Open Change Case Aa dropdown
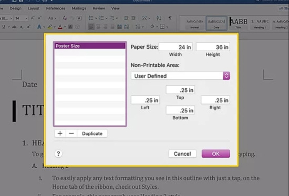This screenshot has height=196, width=289. (52, 18)
